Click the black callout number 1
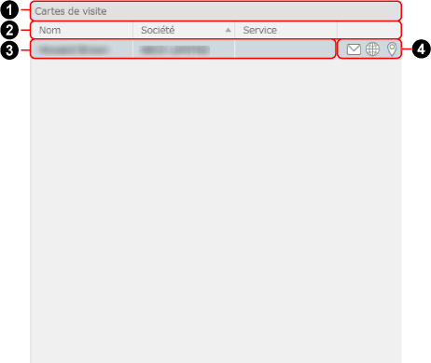The image size is (431, 363). point(9,10)
